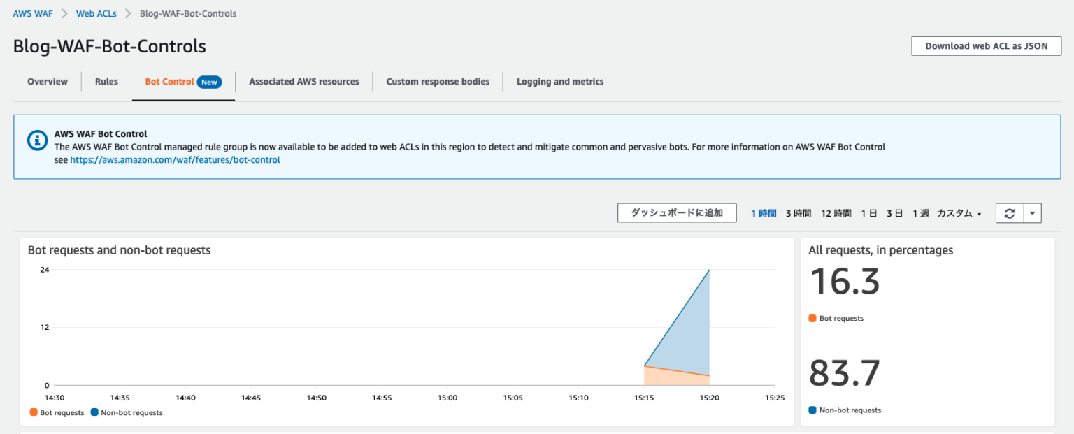The image size is (1074, 434).
Task: Switch to the Logging and metrics tab
Action: point(559,81)
